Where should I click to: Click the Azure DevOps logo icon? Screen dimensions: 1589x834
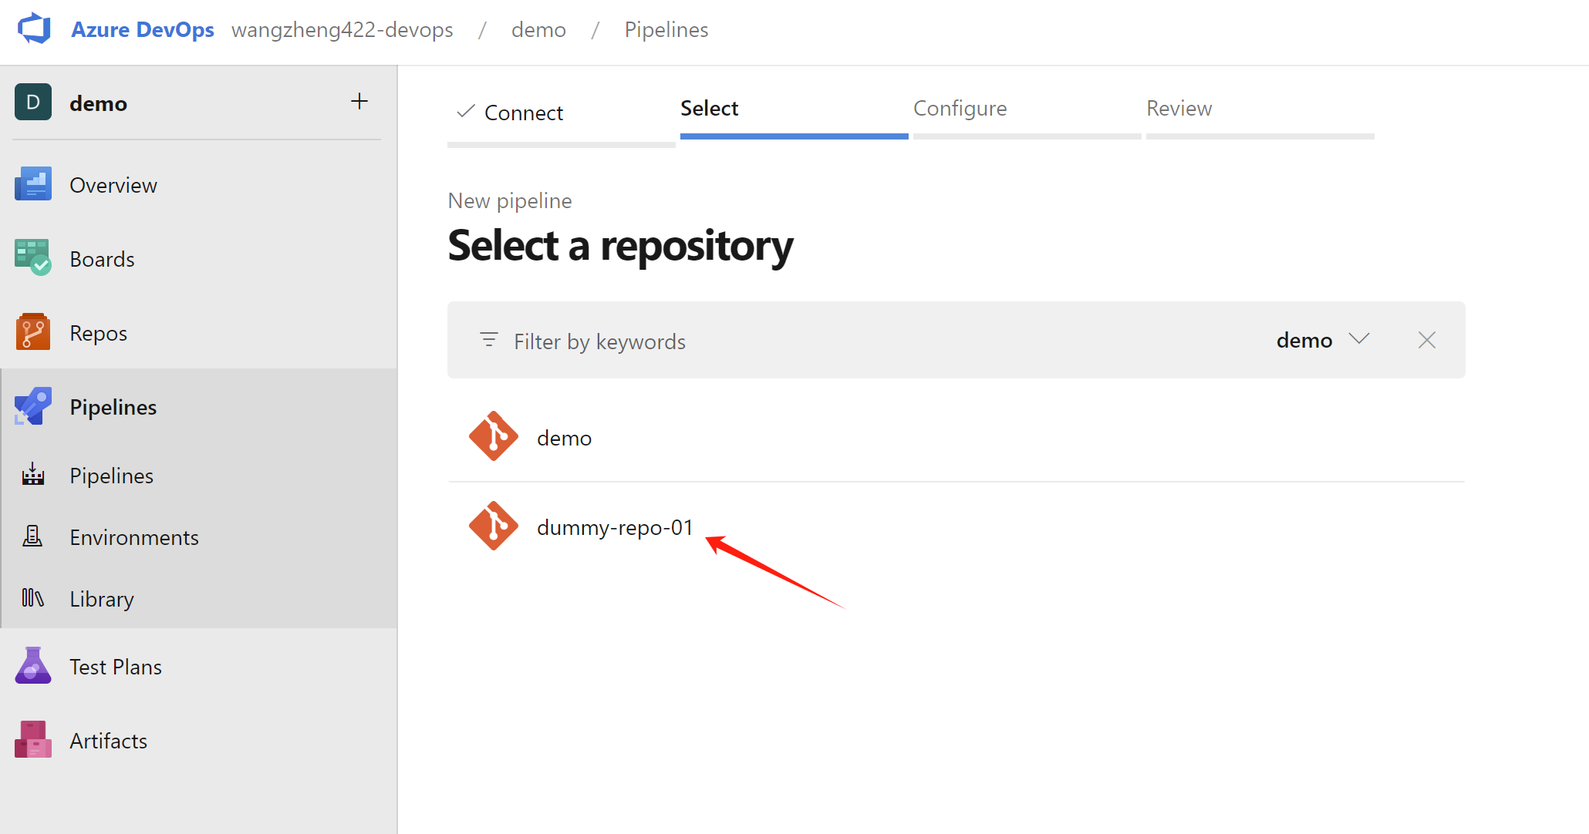coord(34,29)
